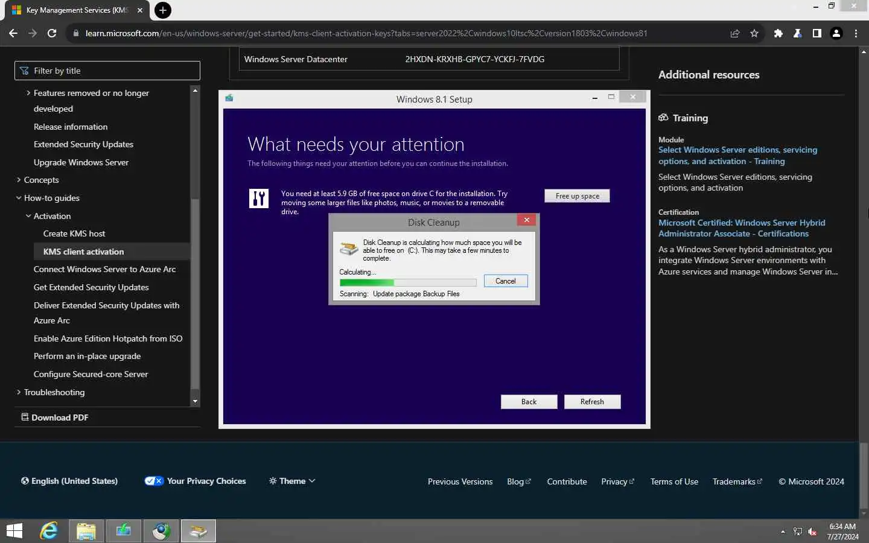Open the Contribute footer link
The height and width of the screenshot is (543, 869).
(567, 481)
